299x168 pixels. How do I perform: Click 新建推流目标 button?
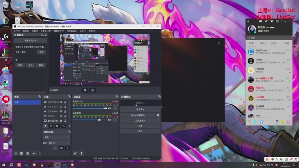31,40
